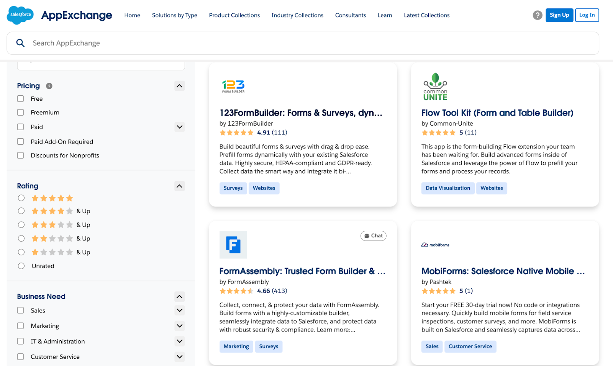Image resolution: width=613 pixels, height=366 pixels.
Task: Click Surveys tag on 123FormBuilder card
Action: (233, 188)
